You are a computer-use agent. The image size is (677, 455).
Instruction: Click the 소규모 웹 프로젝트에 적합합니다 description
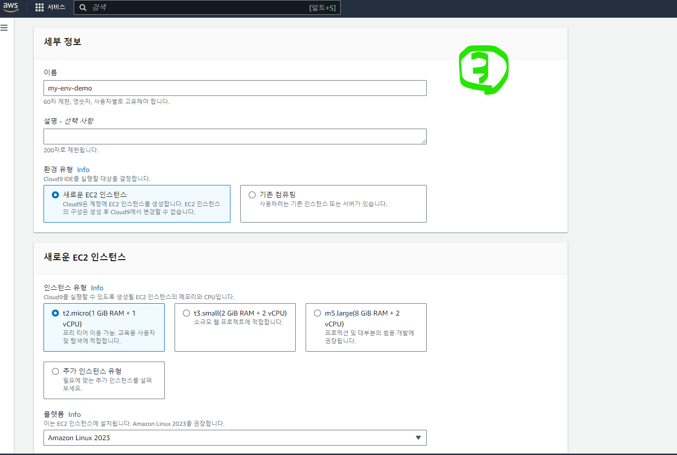click(238, 322)
